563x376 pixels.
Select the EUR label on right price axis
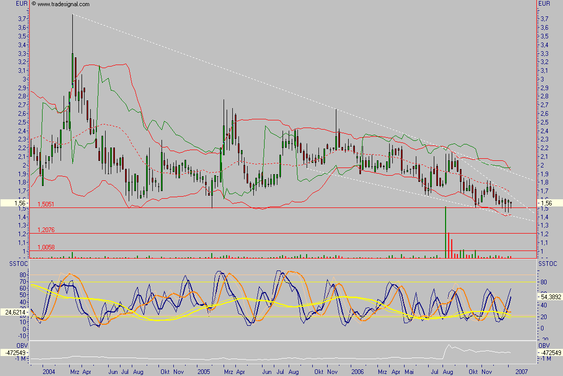pyautogui.click(x=545, y=4)
